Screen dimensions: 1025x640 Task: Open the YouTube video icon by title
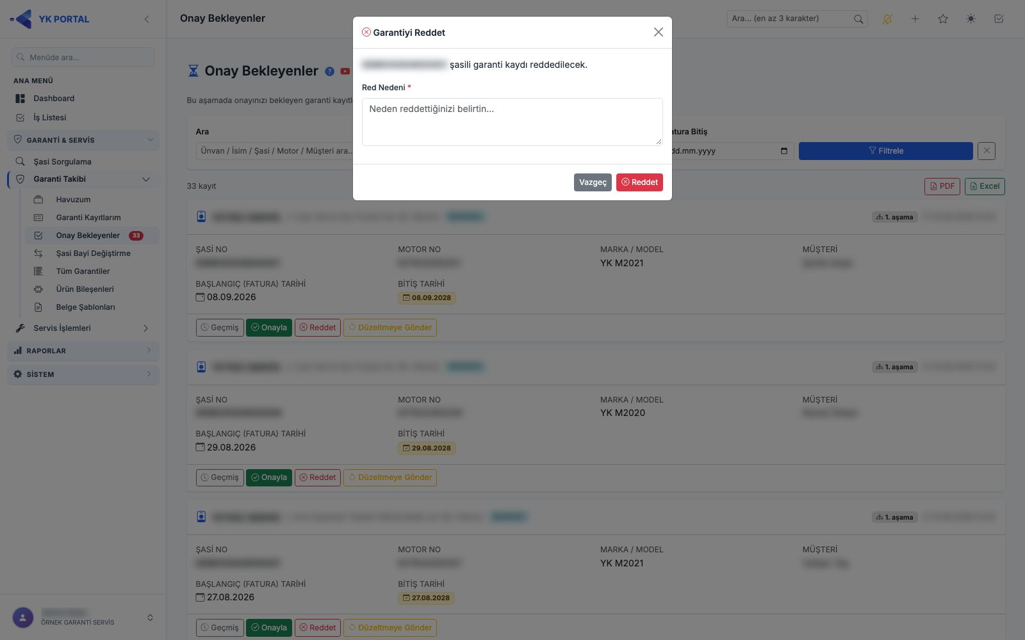point(345,72)
